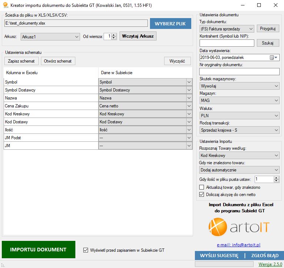Uncheck 'Doliczaj akcyzę do cen netto'
The height and width of the screenshot is (268, 284).
(x=202, y=194)
